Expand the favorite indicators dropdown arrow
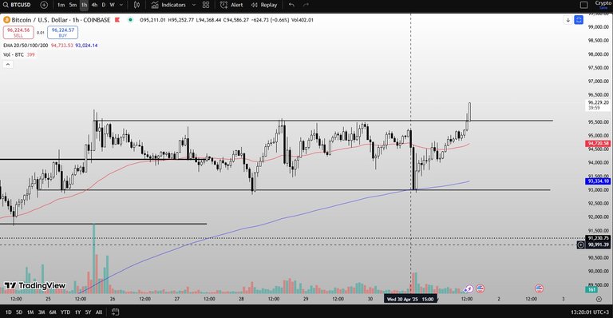Viewport: 613px width, 318px height. click(193, 5)
